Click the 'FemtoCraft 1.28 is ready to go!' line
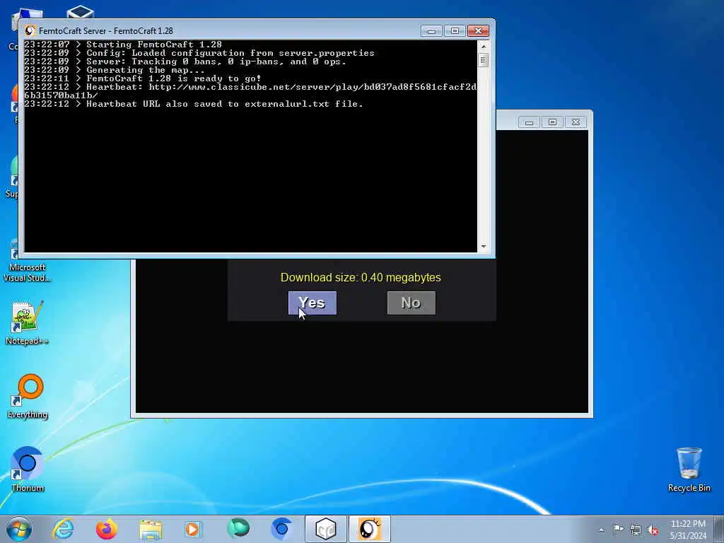Viewport: 724px width, 543px height. click(x=143, y=78)
